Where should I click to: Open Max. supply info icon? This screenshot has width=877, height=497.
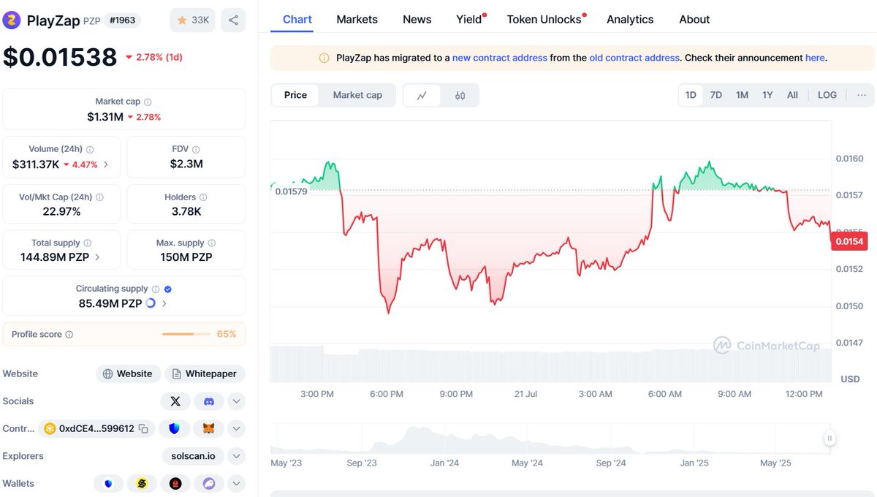(212, 243)
